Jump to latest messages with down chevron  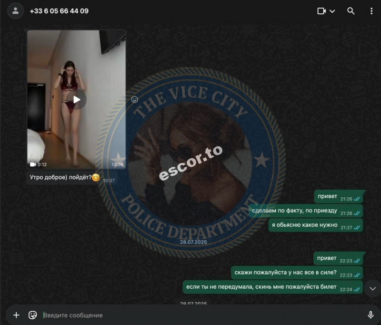[x=373, y=288]
